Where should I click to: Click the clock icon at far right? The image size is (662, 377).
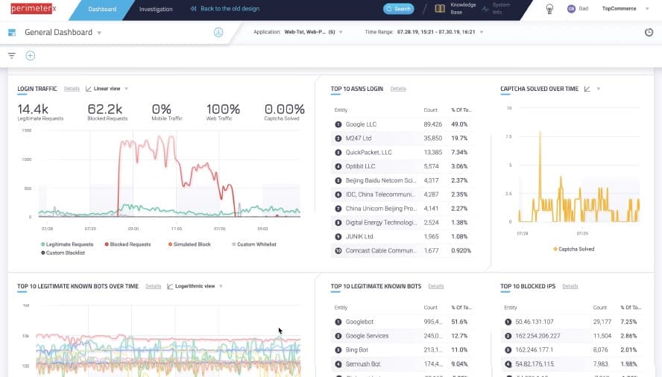click(x=649, y=32)
